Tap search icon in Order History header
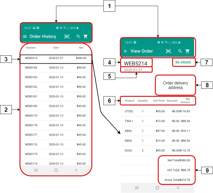This screenshot has width=213, height=193. [78, 37]
